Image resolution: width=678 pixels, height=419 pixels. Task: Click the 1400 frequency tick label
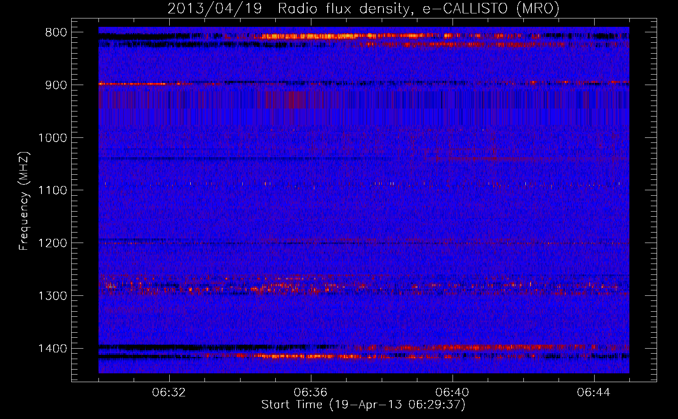(x=52, y=349)
